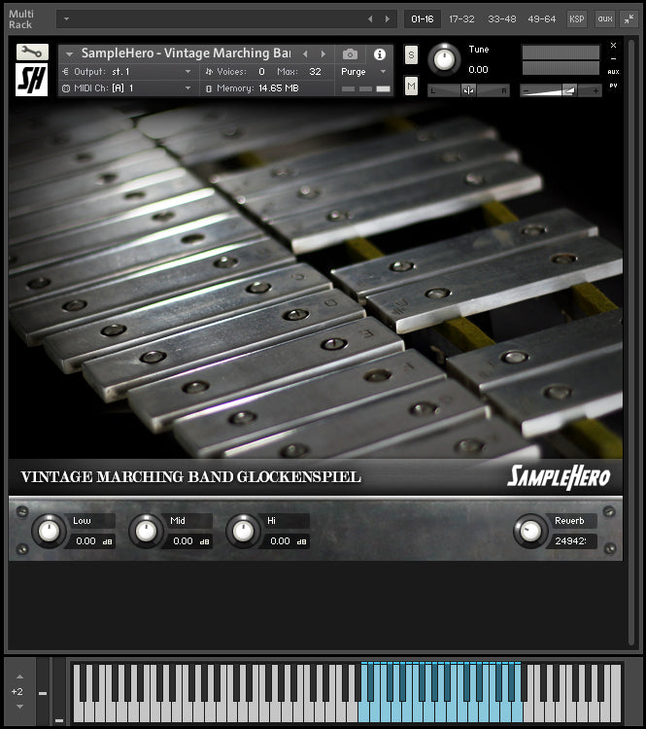646x729 pixels.
Task: Open the Multi Rack name dropdown
Action: pos(66,19)
